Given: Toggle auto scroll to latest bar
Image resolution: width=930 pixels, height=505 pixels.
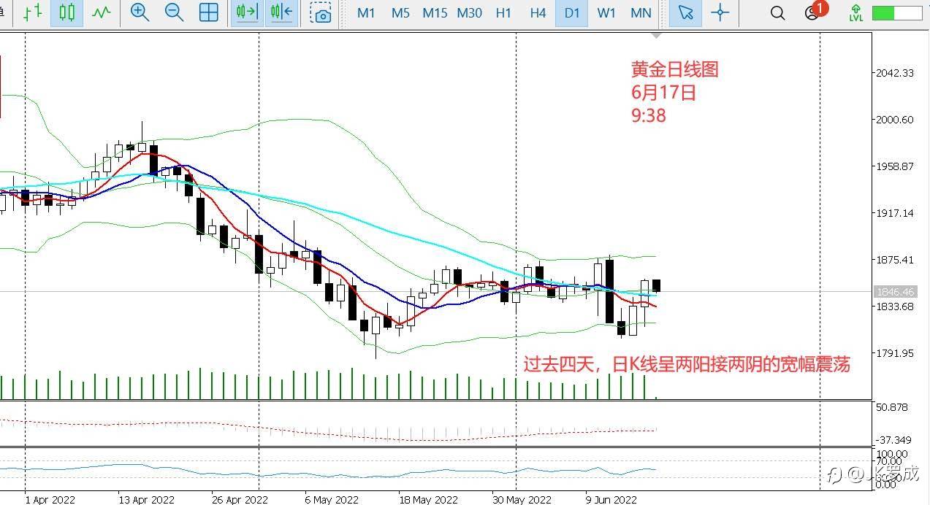Looking at the screenshot, I should 247,12.
